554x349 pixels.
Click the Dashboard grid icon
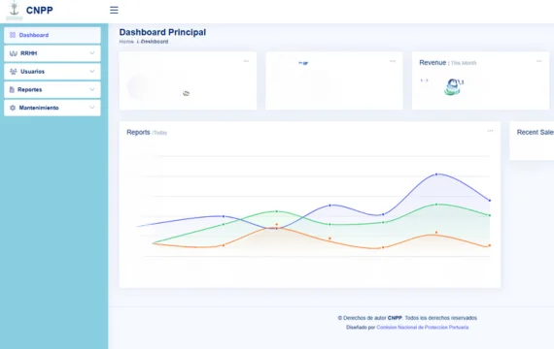tap(13, 35)
